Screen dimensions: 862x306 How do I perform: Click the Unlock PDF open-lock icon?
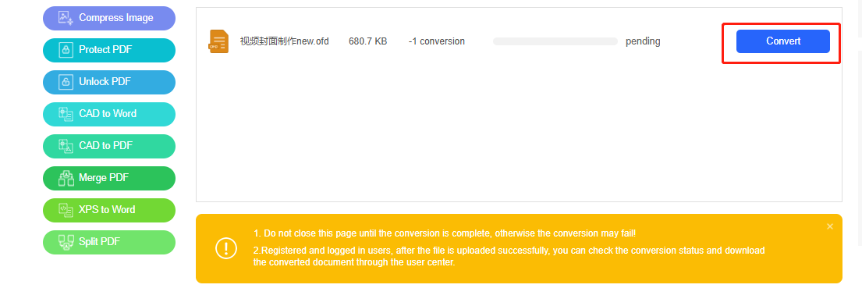[66, 82]
